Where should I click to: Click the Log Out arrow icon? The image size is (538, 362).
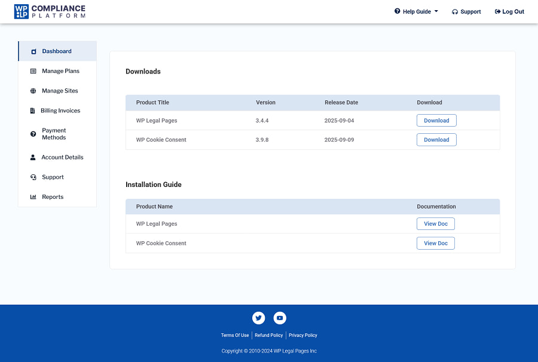point(497,12)
